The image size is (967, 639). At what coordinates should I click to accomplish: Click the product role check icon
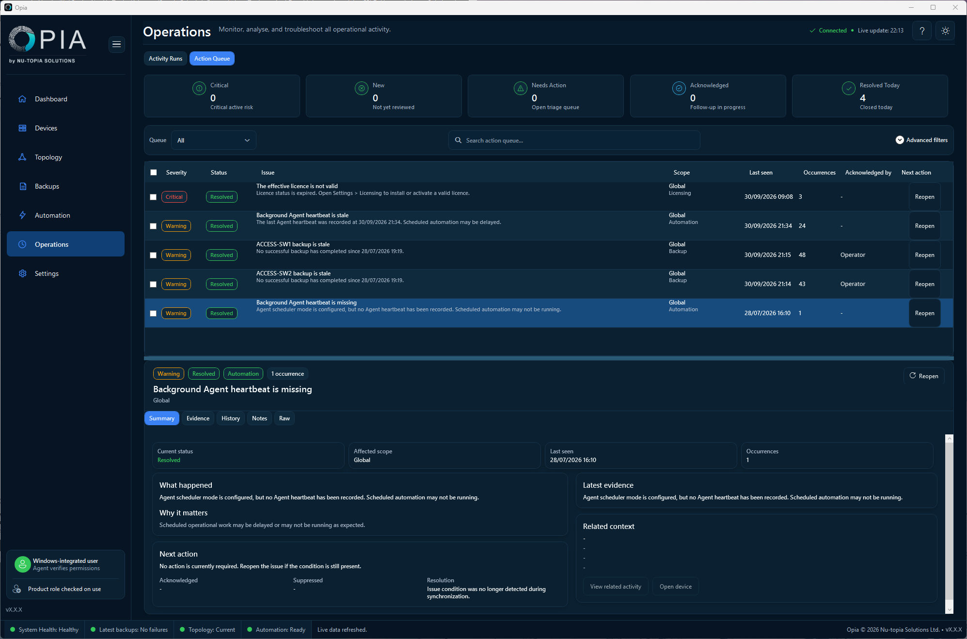tap(17, 589)
